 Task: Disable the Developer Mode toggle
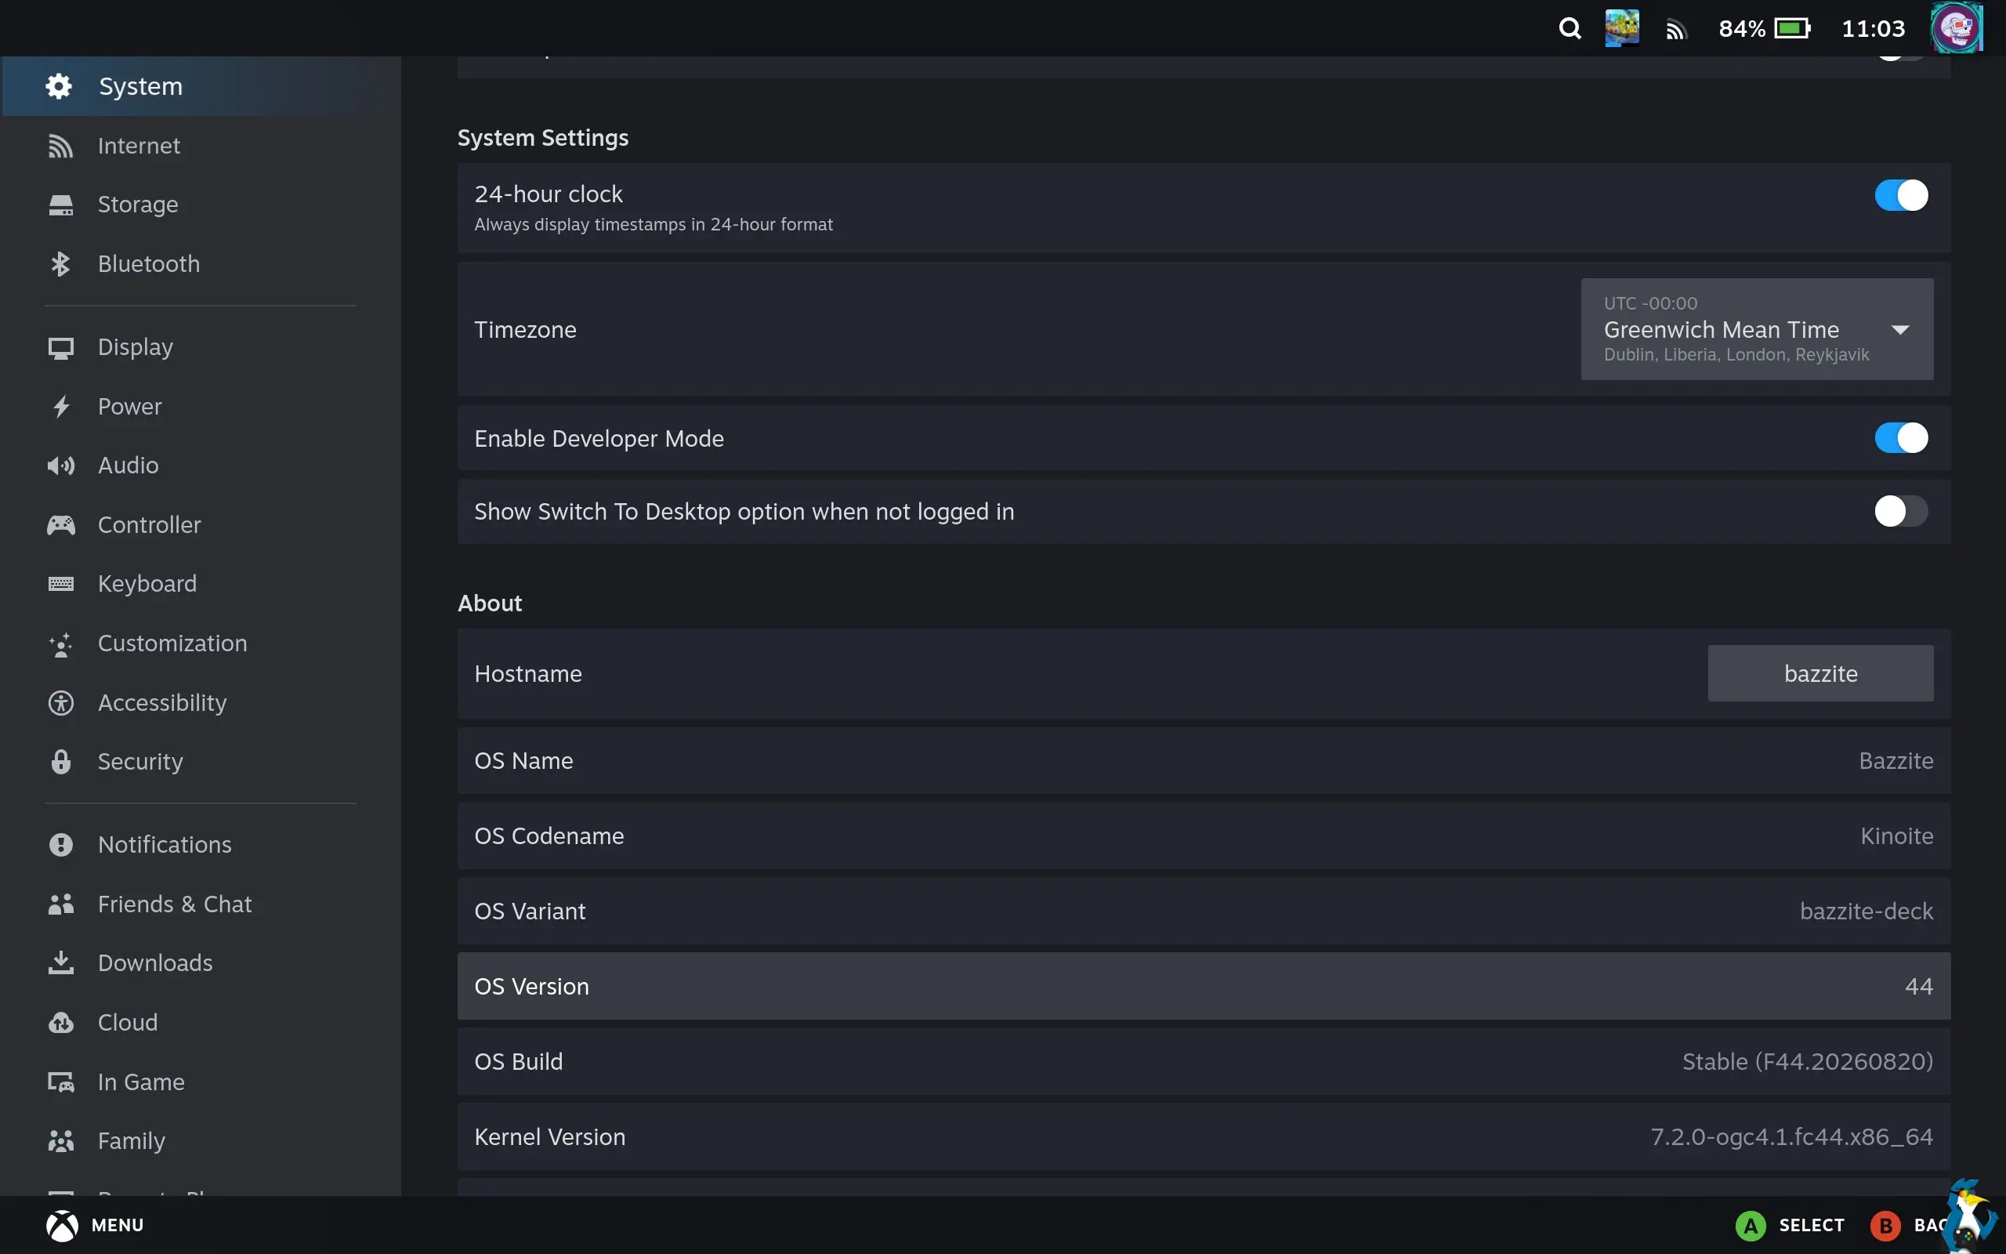(x=1901, y=438)
